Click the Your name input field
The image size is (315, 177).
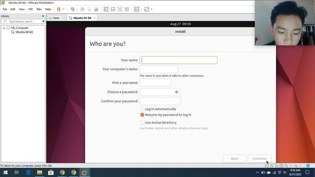pos(178,60)
